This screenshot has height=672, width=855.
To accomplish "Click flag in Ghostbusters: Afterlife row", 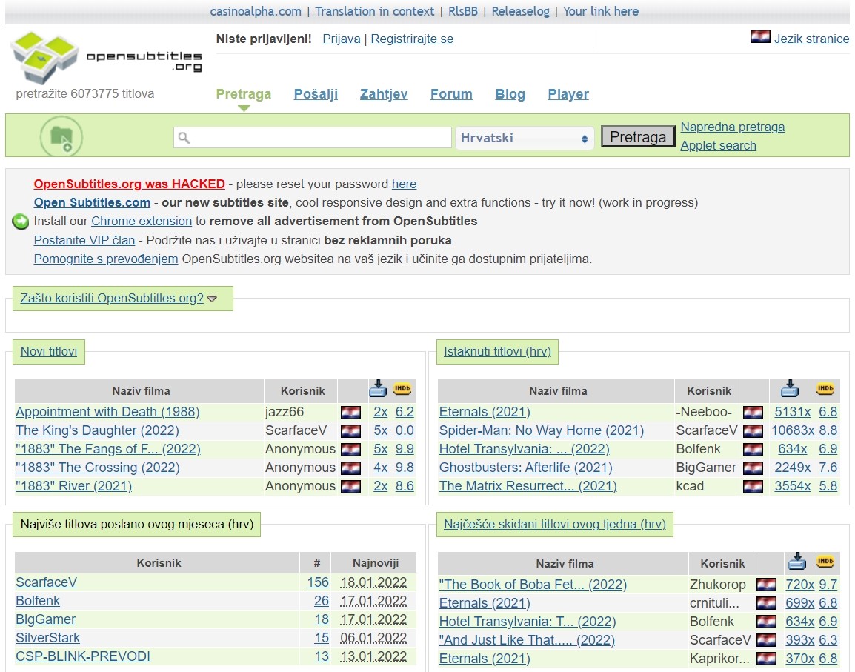I will [753, 468].
